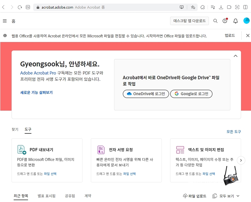Viewport: 251px width, 202px height.
Task: Click Google로 로그인 button
Action: coord(191,94)
